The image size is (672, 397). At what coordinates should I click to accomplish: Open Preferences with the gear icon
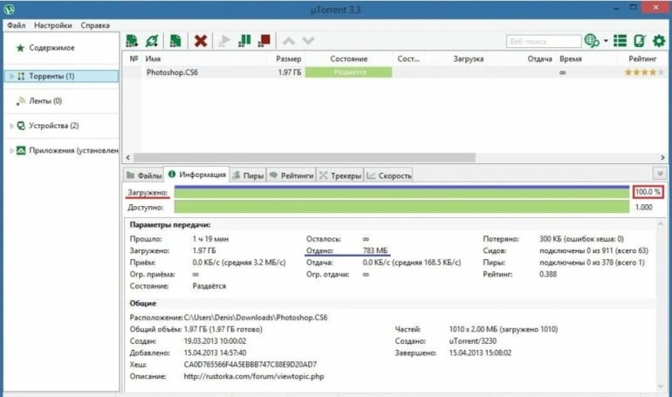(659, 41)
